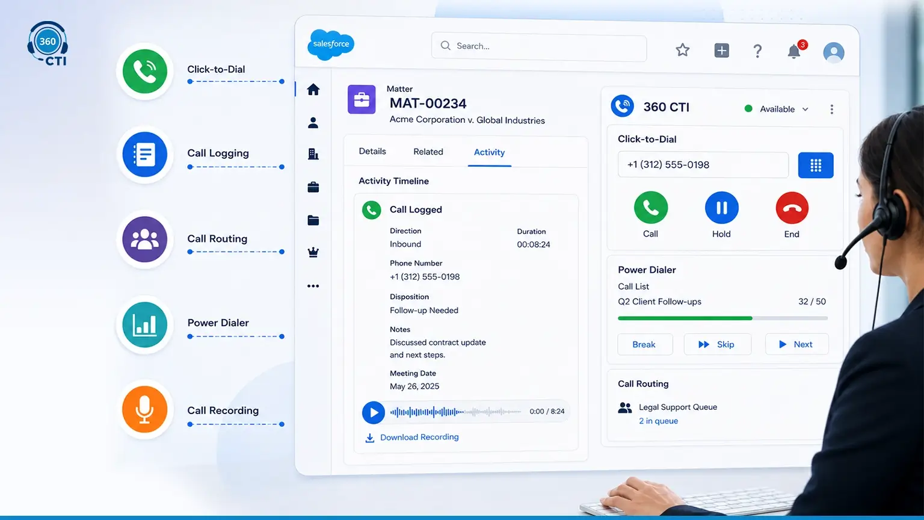This screenshot has width=924, height=520.
Task: Open 360 CTI panel kebab menu
Action: tap(832, 110)
